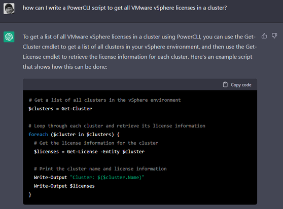This screenshot has height=209, width=283.
Task: Click the line '$clusters = Get-Cluster'
Action: [x=60, y=109]
